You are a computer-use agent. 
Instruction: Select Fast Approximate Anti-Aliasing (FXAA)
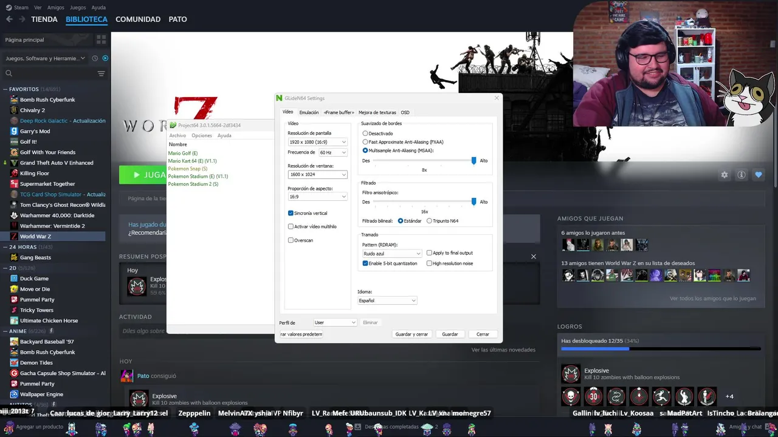pyautogui.click(x=365, y=142)
